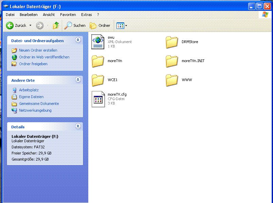Select the WCE1 folder
Viewport: 273px width, 203px height.
(x=98, y=80)
